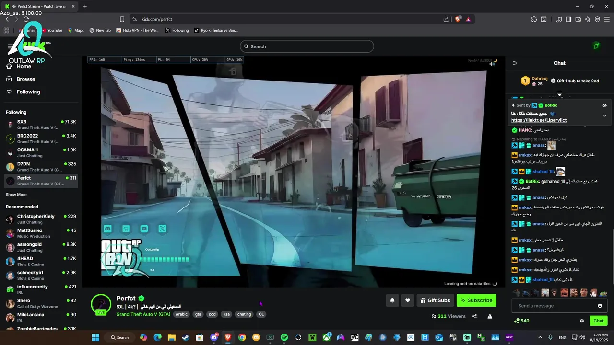614x345 pixels.
Task: Select the ksa tag
Action: tap(226, 314)
